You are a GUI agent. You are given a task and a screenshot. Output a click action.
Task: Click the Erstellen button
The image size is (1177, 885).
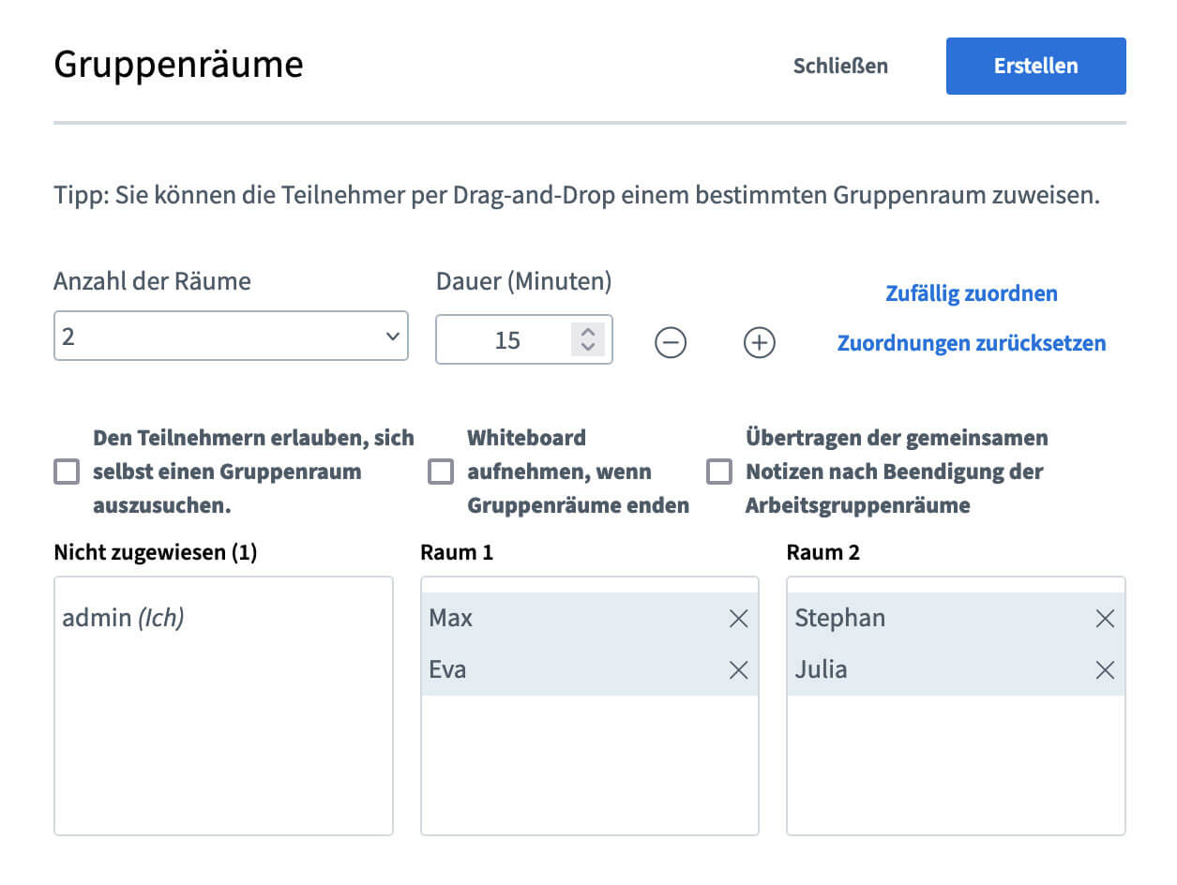pos(1035,66)
